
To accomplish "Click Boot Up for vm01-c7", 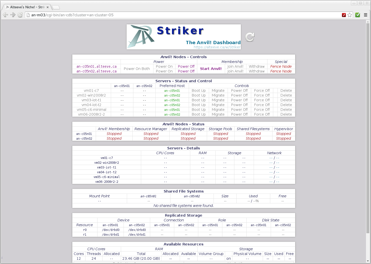I will 199,91.
